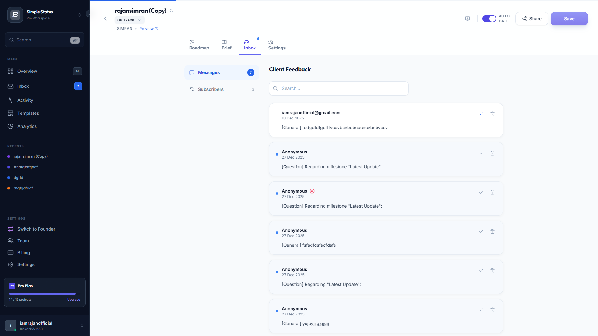
Task: Toggle the Auto-Date switch off
Action: [489, 19]
